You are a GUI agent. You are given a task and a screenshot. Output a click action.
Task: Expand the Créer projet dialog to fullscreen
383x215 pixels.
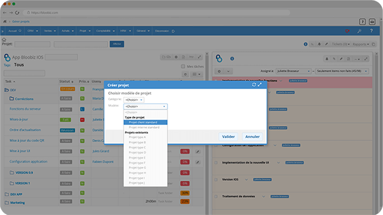pyautogui.click(x=260, y=85)
